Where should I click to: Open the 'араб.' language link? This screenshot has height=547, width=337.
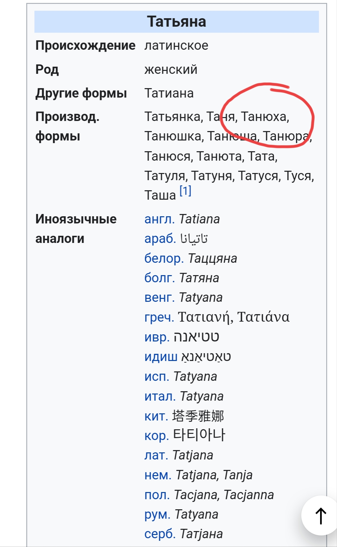[160, 239]
